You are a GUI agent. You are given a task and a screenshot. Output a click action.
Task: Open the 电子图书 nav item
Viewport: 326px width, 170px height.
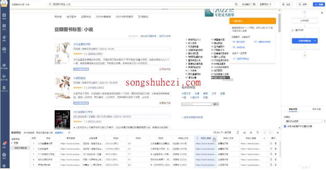click(x=71, y=17)
